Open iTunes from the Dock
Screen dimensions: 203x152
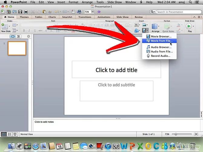(x=108, y=146)
